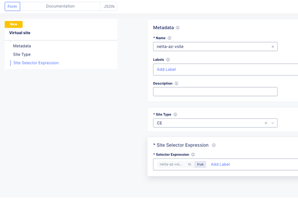298x198 pixels.
Task: Open the Documentation tab
Action: (x=60, y=6)
